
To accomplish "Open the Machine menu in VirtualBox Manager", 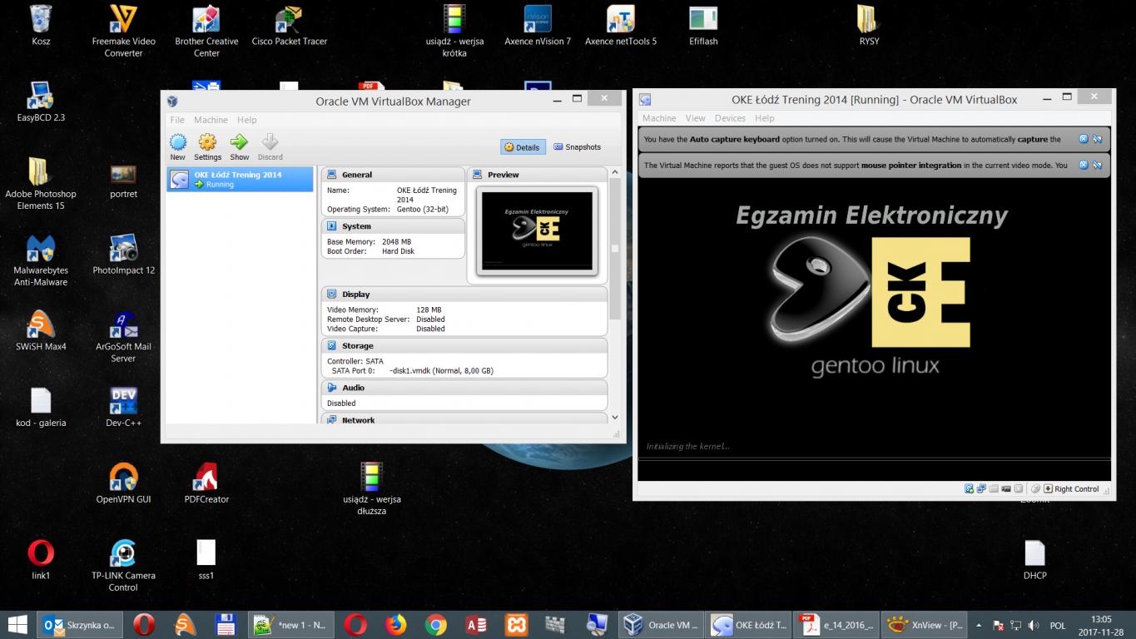I will pyautogui.click(x=211, y=120).
